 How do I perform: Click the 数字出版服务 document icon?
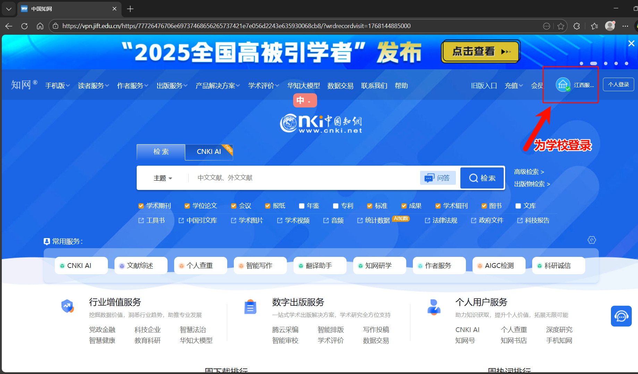[250, 306]
